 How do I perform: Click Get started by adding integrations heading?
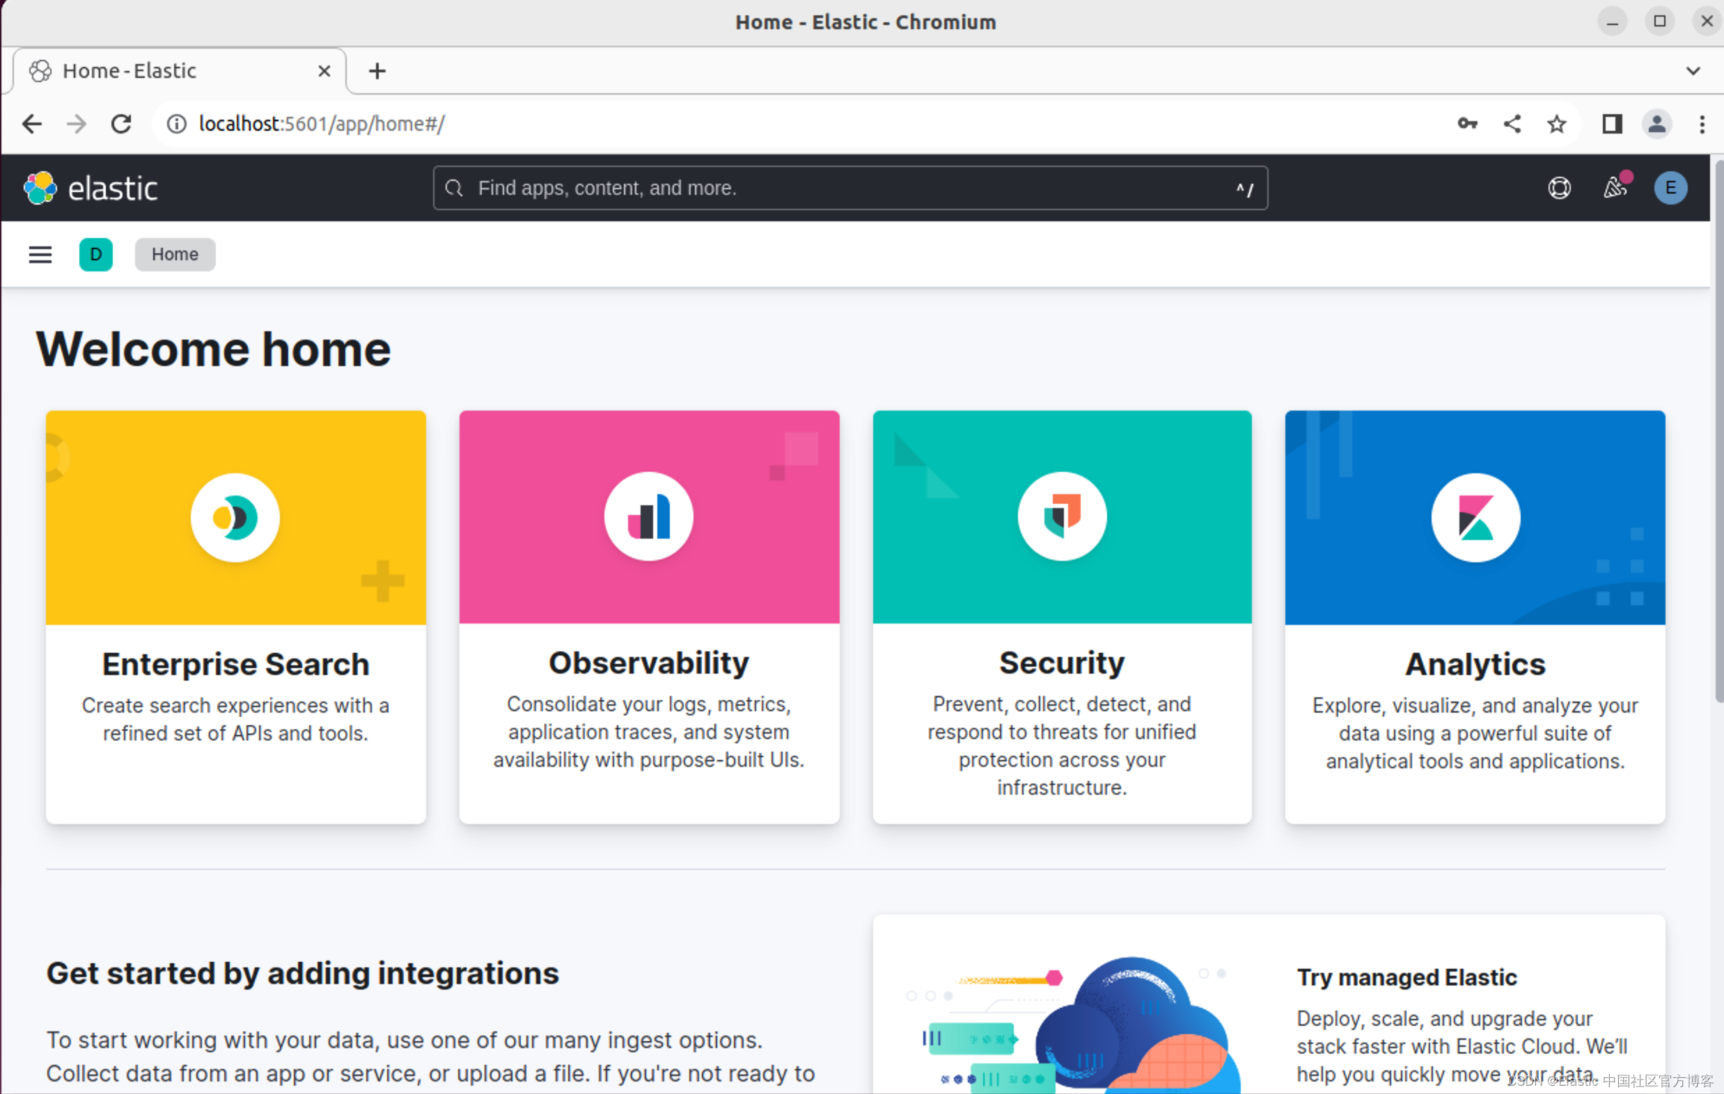tap(302, 974)
